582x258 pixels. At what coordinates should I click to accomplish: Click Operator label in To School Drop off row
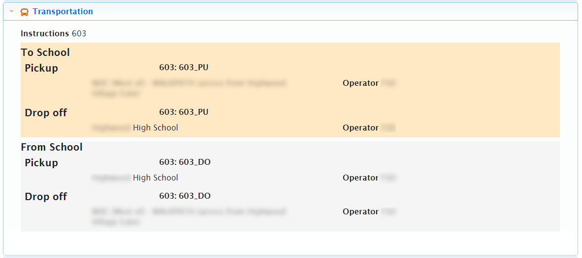click(360, 128)
